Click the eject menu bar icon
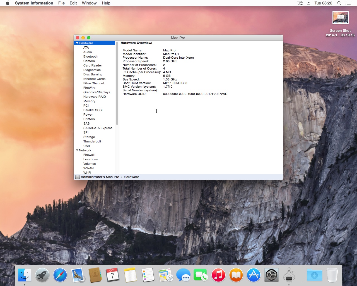The width and height of the screenshot is (357, 286). [x=308, y=3]
